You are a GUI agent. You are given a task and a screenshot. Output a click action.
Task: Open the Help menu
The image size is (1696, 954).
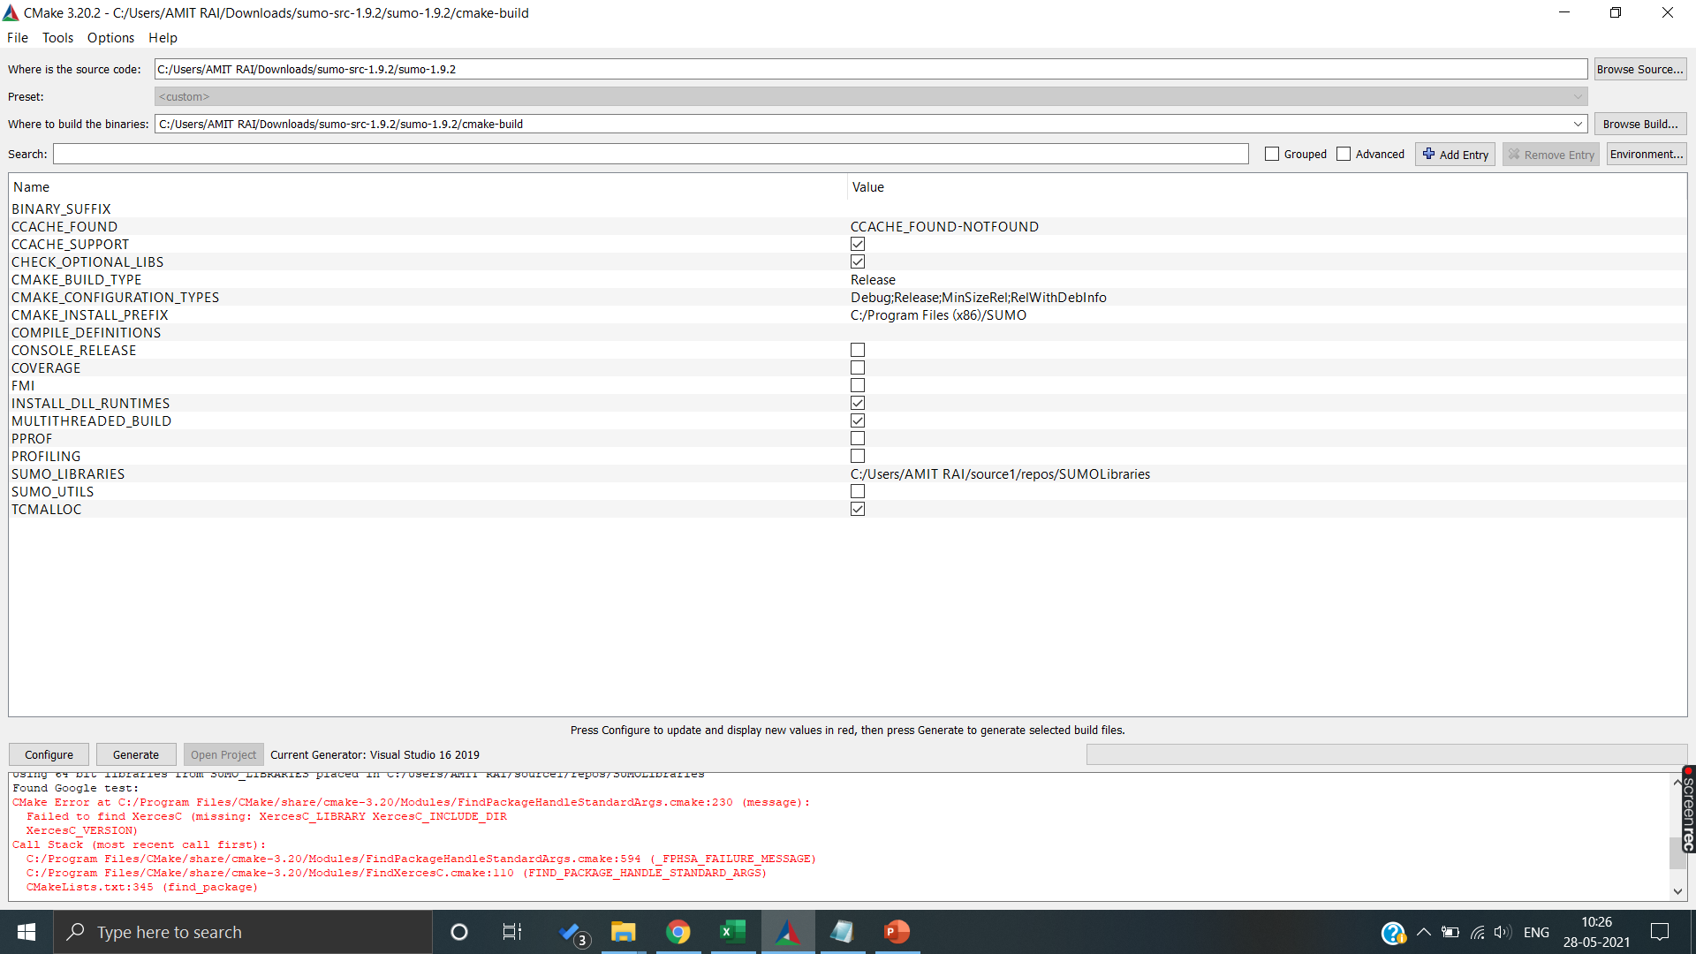163,38
